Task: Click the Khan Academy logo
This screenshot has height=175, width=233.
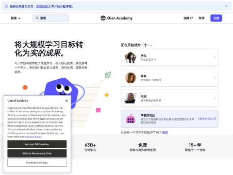Action: tap(116, 18)
